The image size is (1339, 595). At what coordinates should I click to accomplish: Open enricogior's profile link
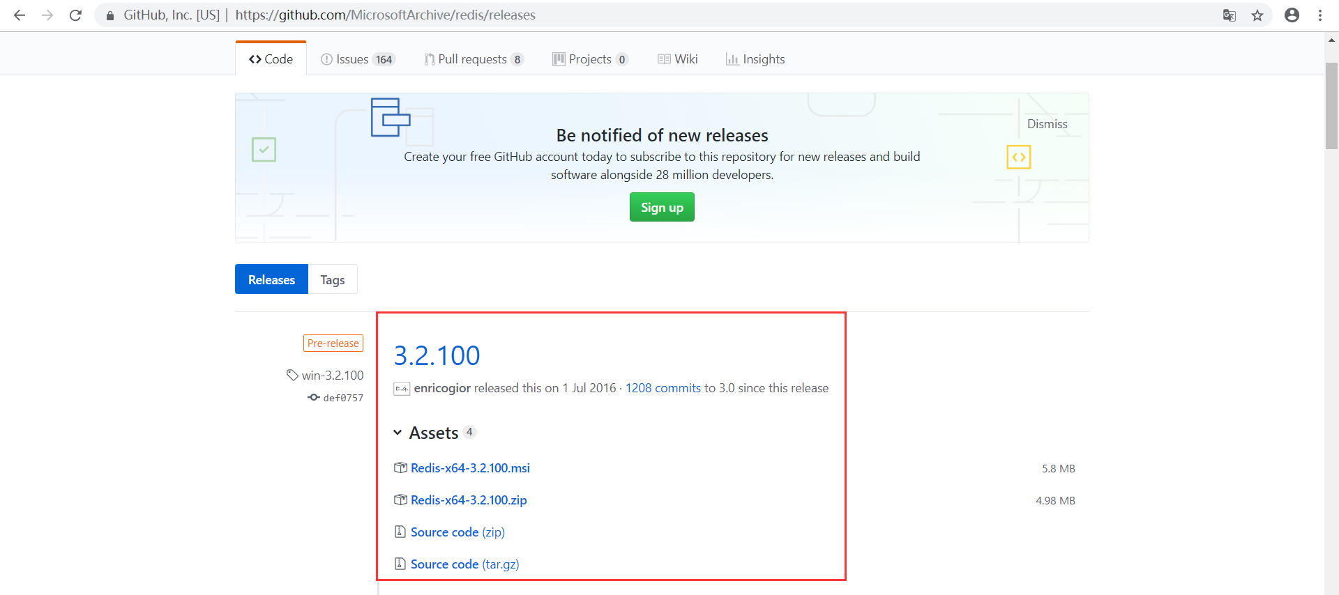pos(442,388)
